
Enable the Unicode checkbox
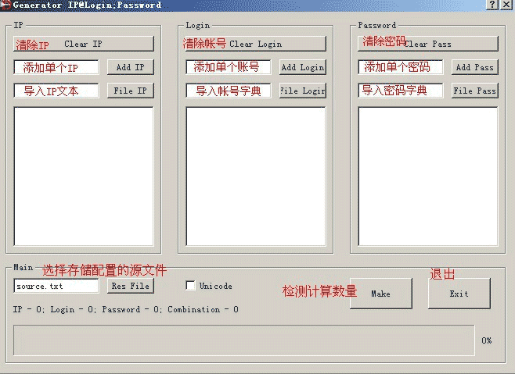pos(190,286)
